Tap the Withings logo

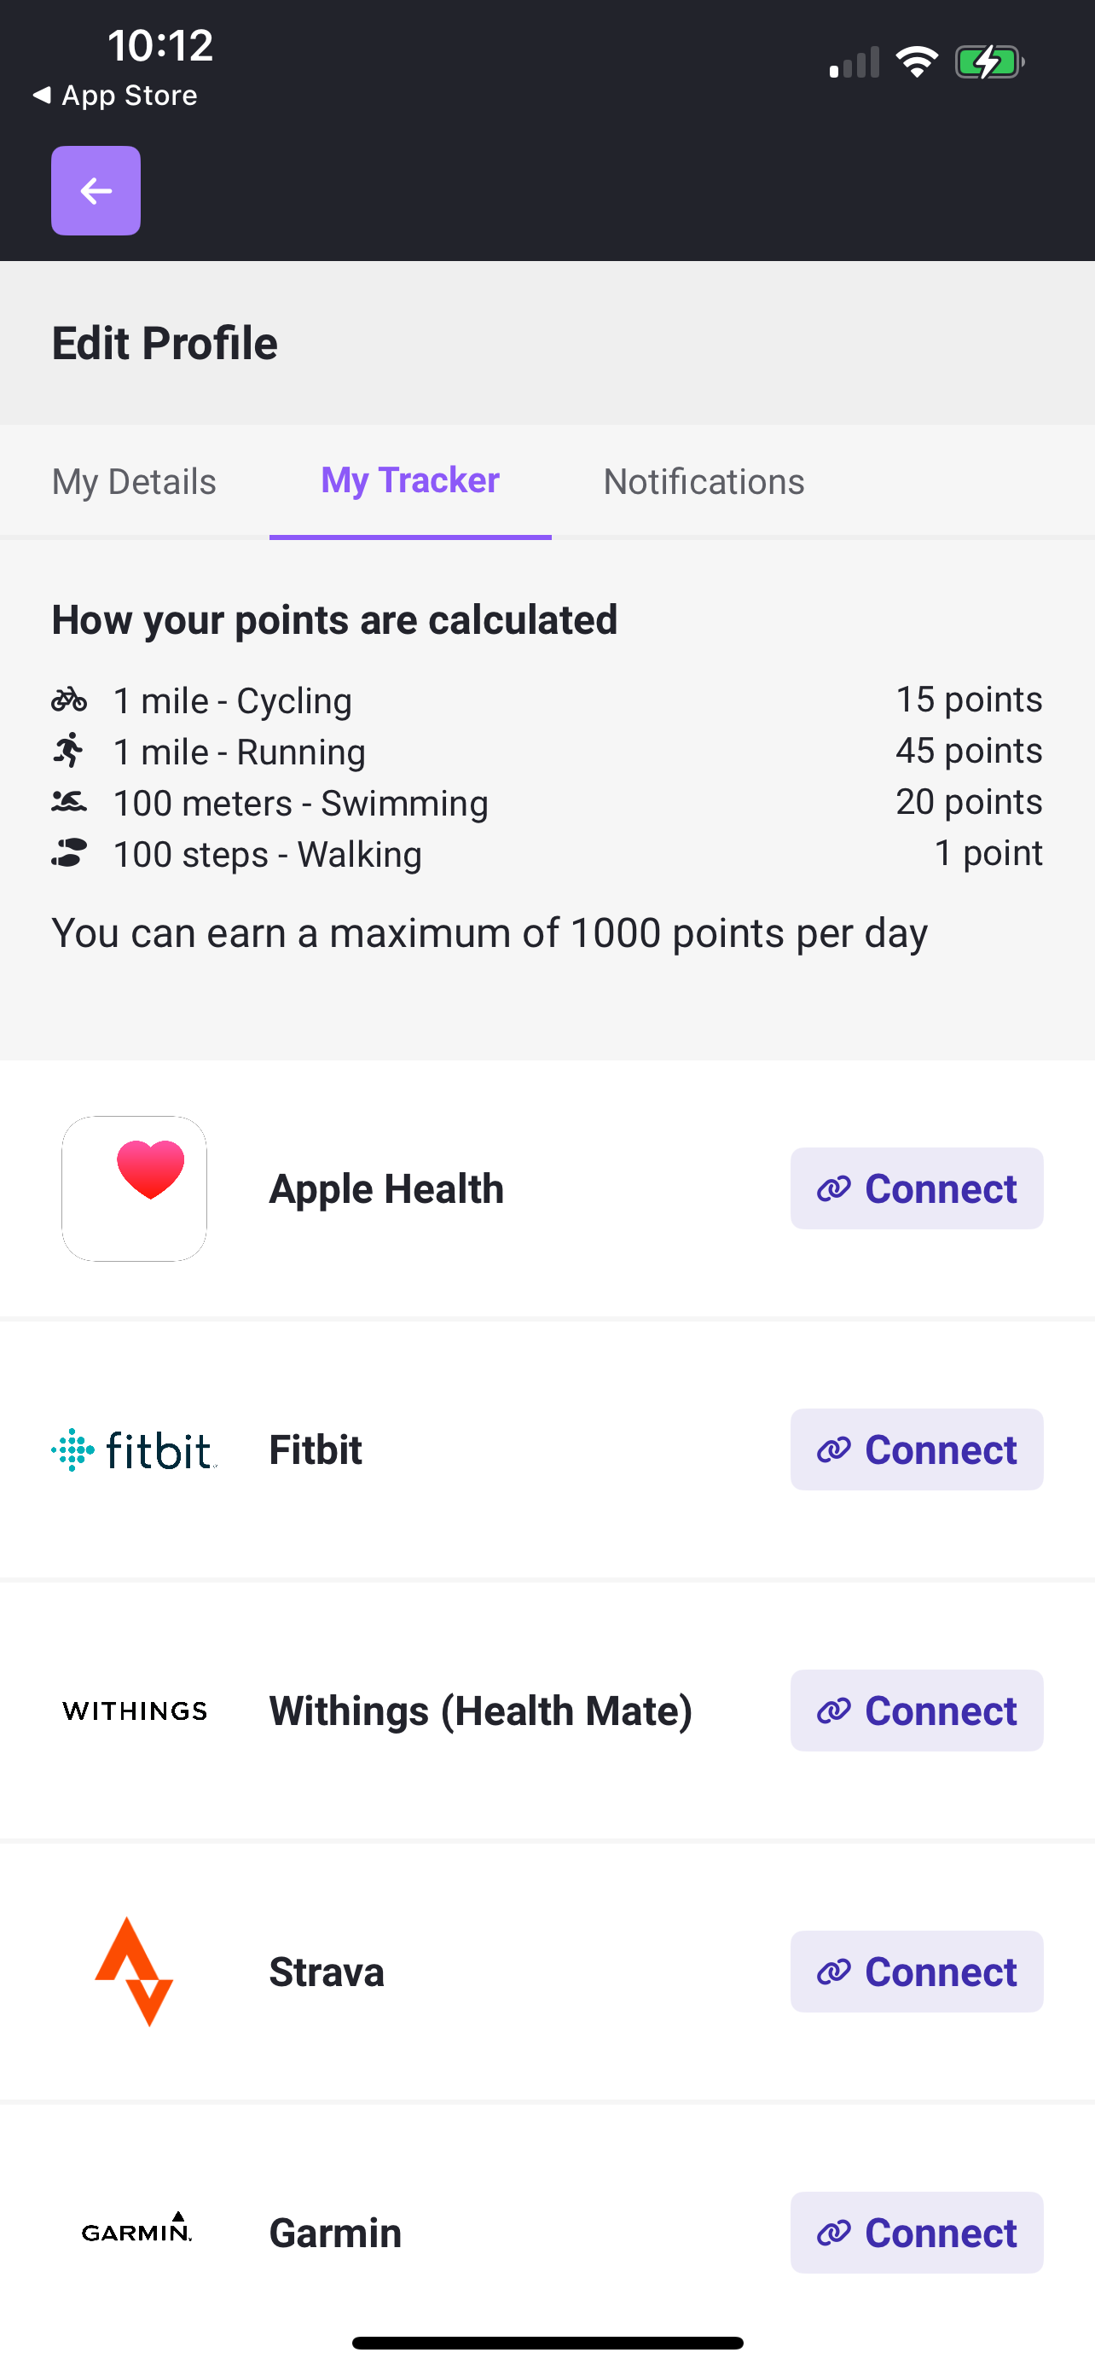pyautogui.click(x=134, y=1711)
